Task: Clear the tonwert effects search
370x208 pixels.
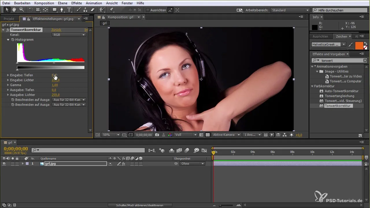Action: point(365,60)
